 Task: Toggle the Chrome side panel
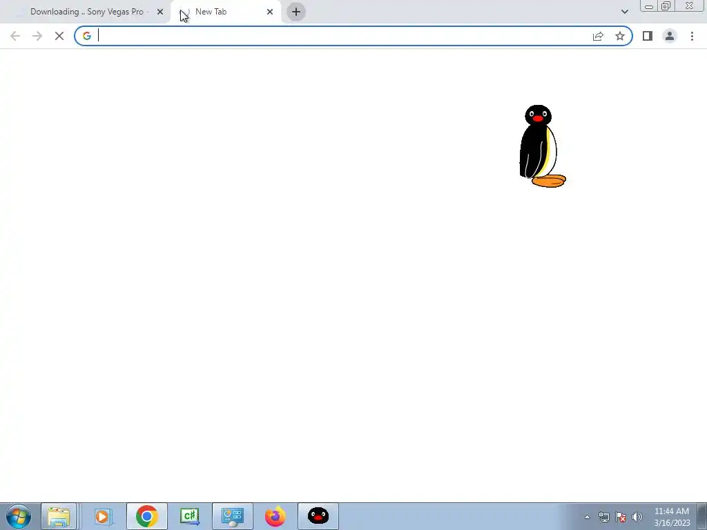pyautogui.click(x=648, y=36)
